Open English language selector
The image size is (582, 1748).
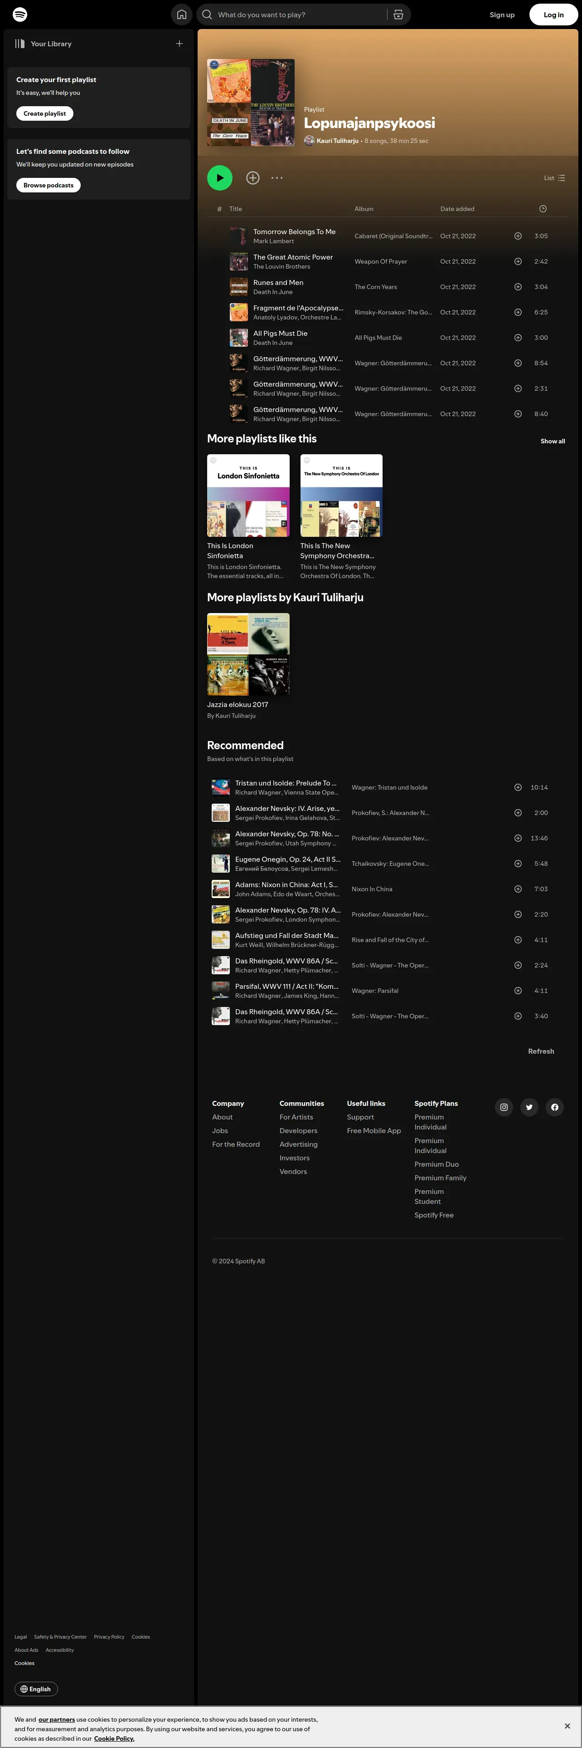tap(36, 1689)
